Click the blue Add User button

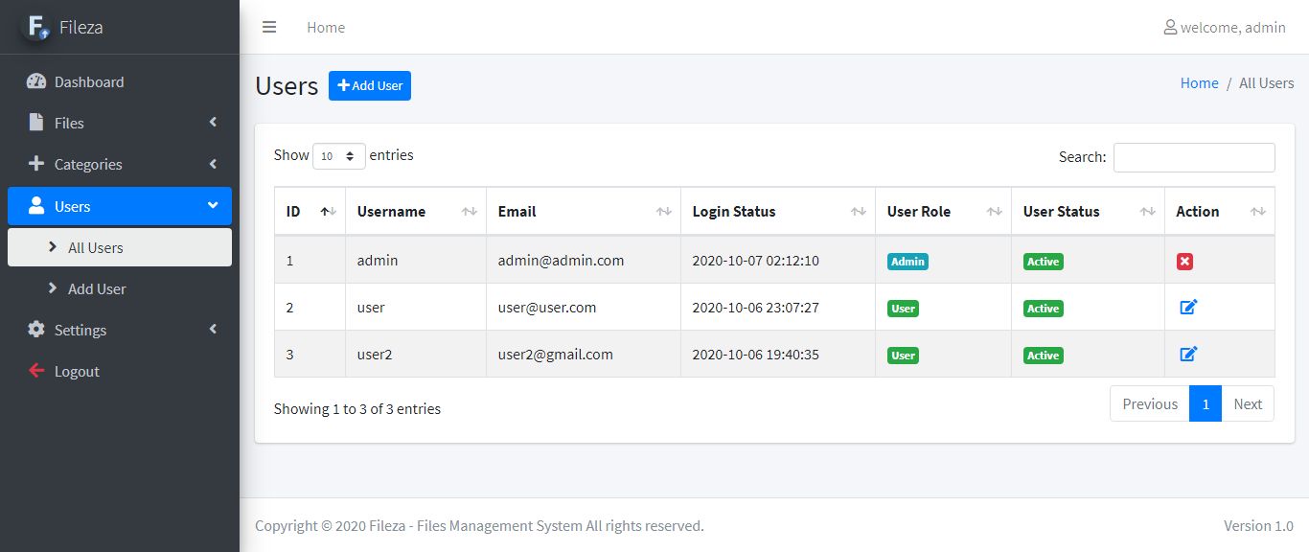click(370, 85)
